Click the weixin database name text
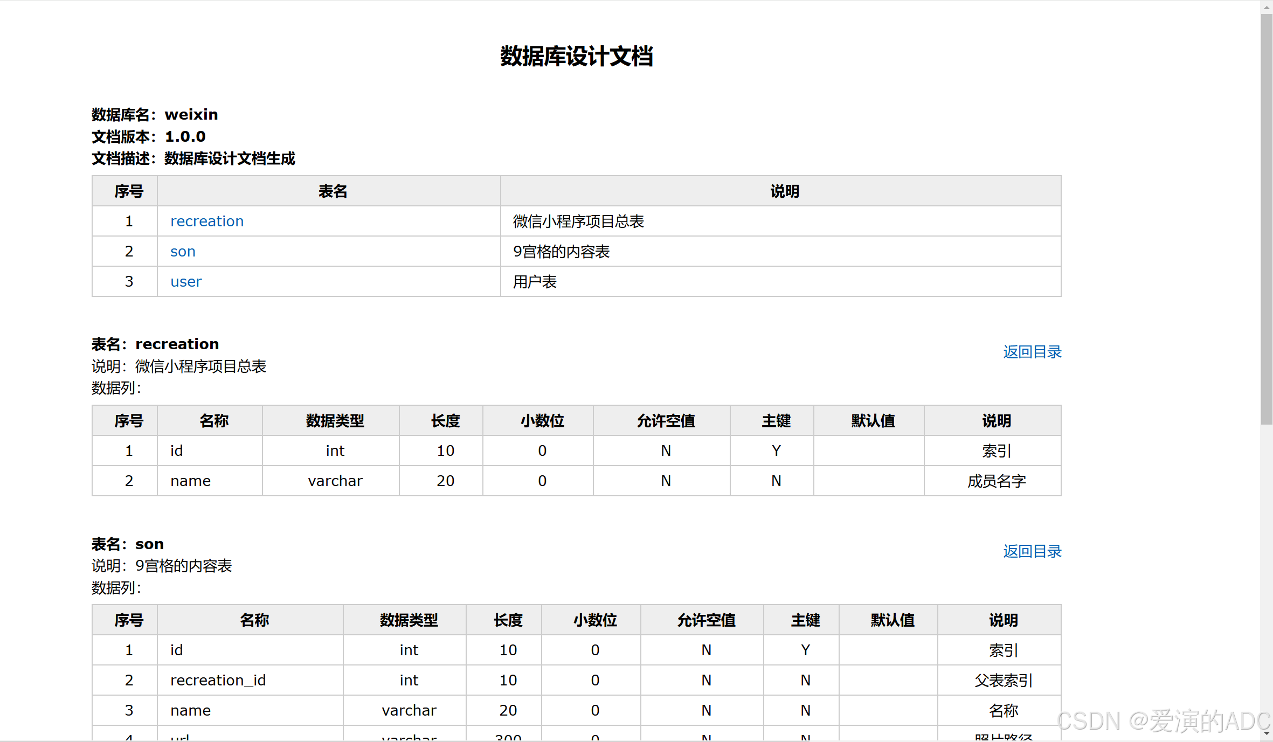Viewport: 1273px width, 742px height. [191, 115]
